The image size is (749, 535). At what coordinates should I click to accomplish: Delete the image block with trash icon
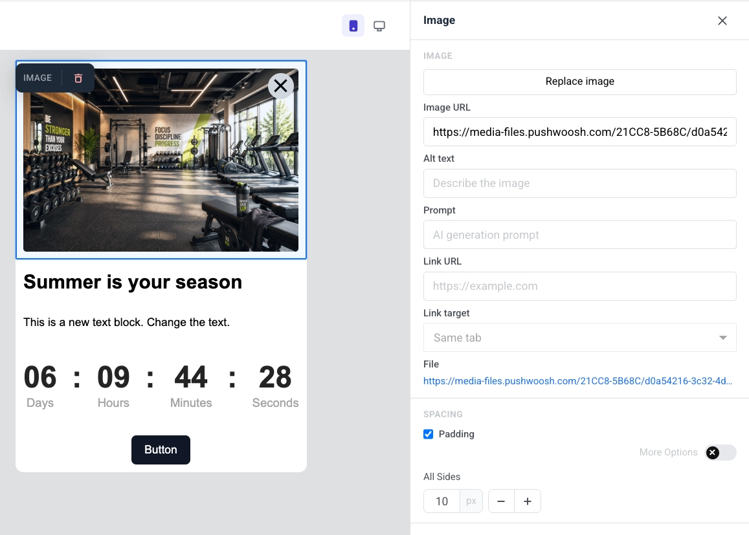pos(78,78)
